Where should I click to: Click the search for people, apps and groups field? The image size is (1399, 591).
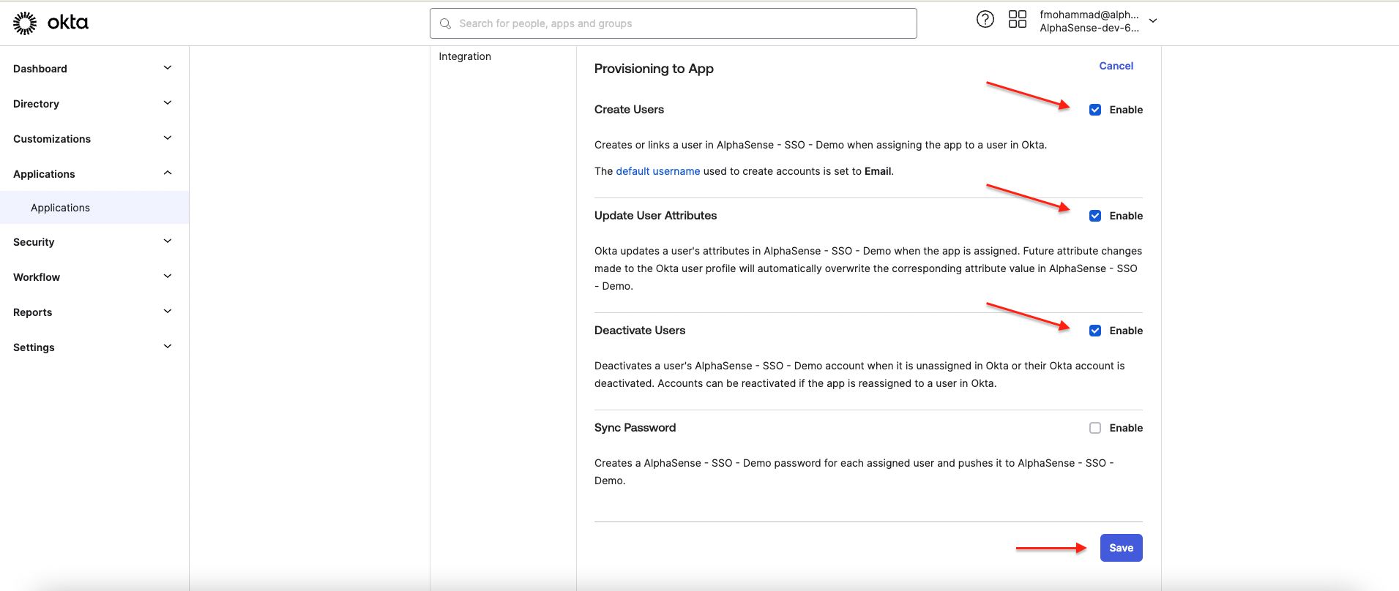(x=673, y=23)
